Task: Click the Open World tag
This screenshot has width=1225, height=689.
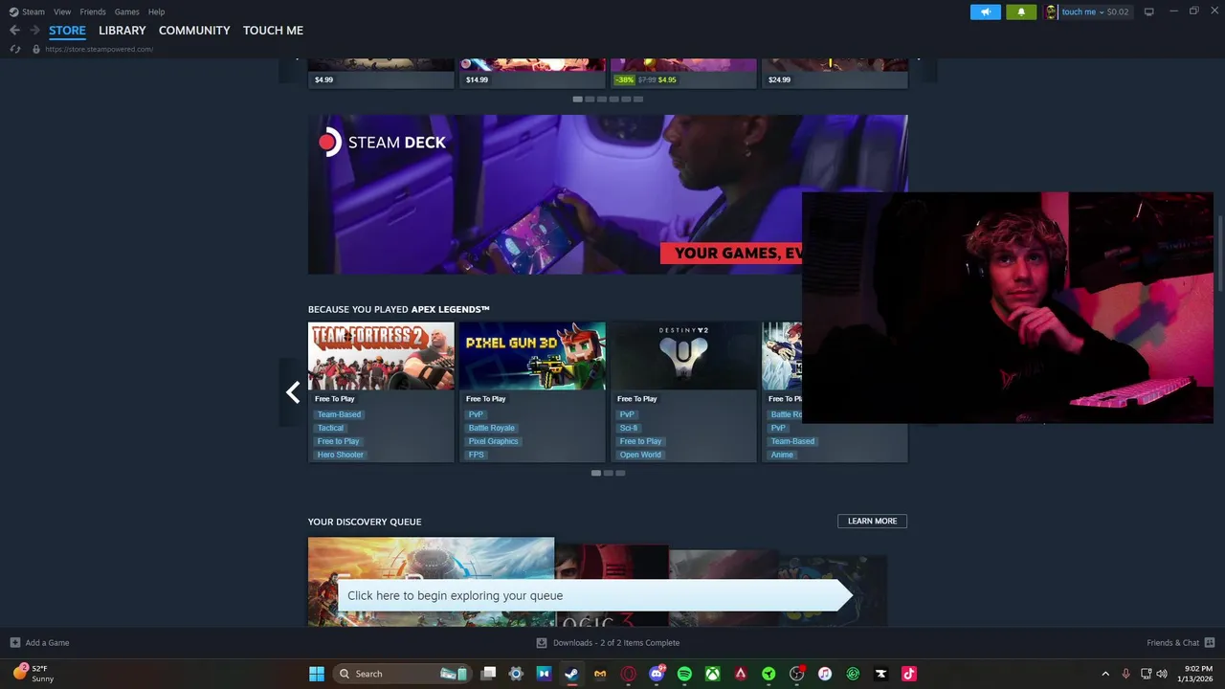Action: [640, 455]
